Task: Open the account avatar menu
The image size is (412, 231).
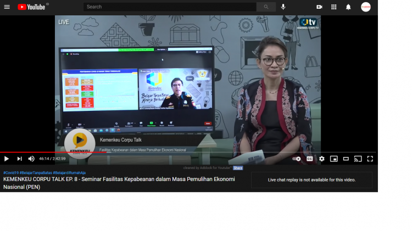Action: pyautogui.click(x=365, y=7)
